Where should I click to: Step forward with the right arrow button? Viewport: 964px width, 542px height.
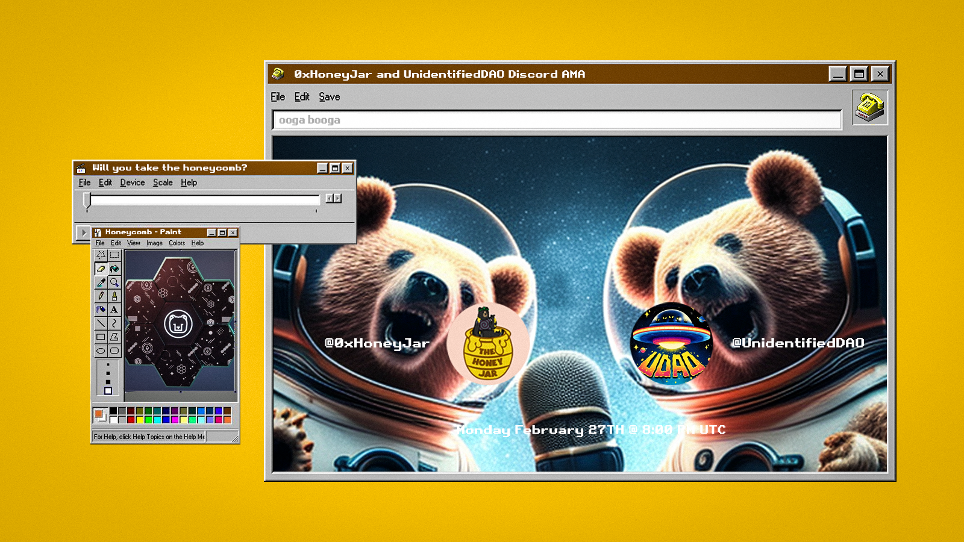pyautogui.click(x=338, y=198)
